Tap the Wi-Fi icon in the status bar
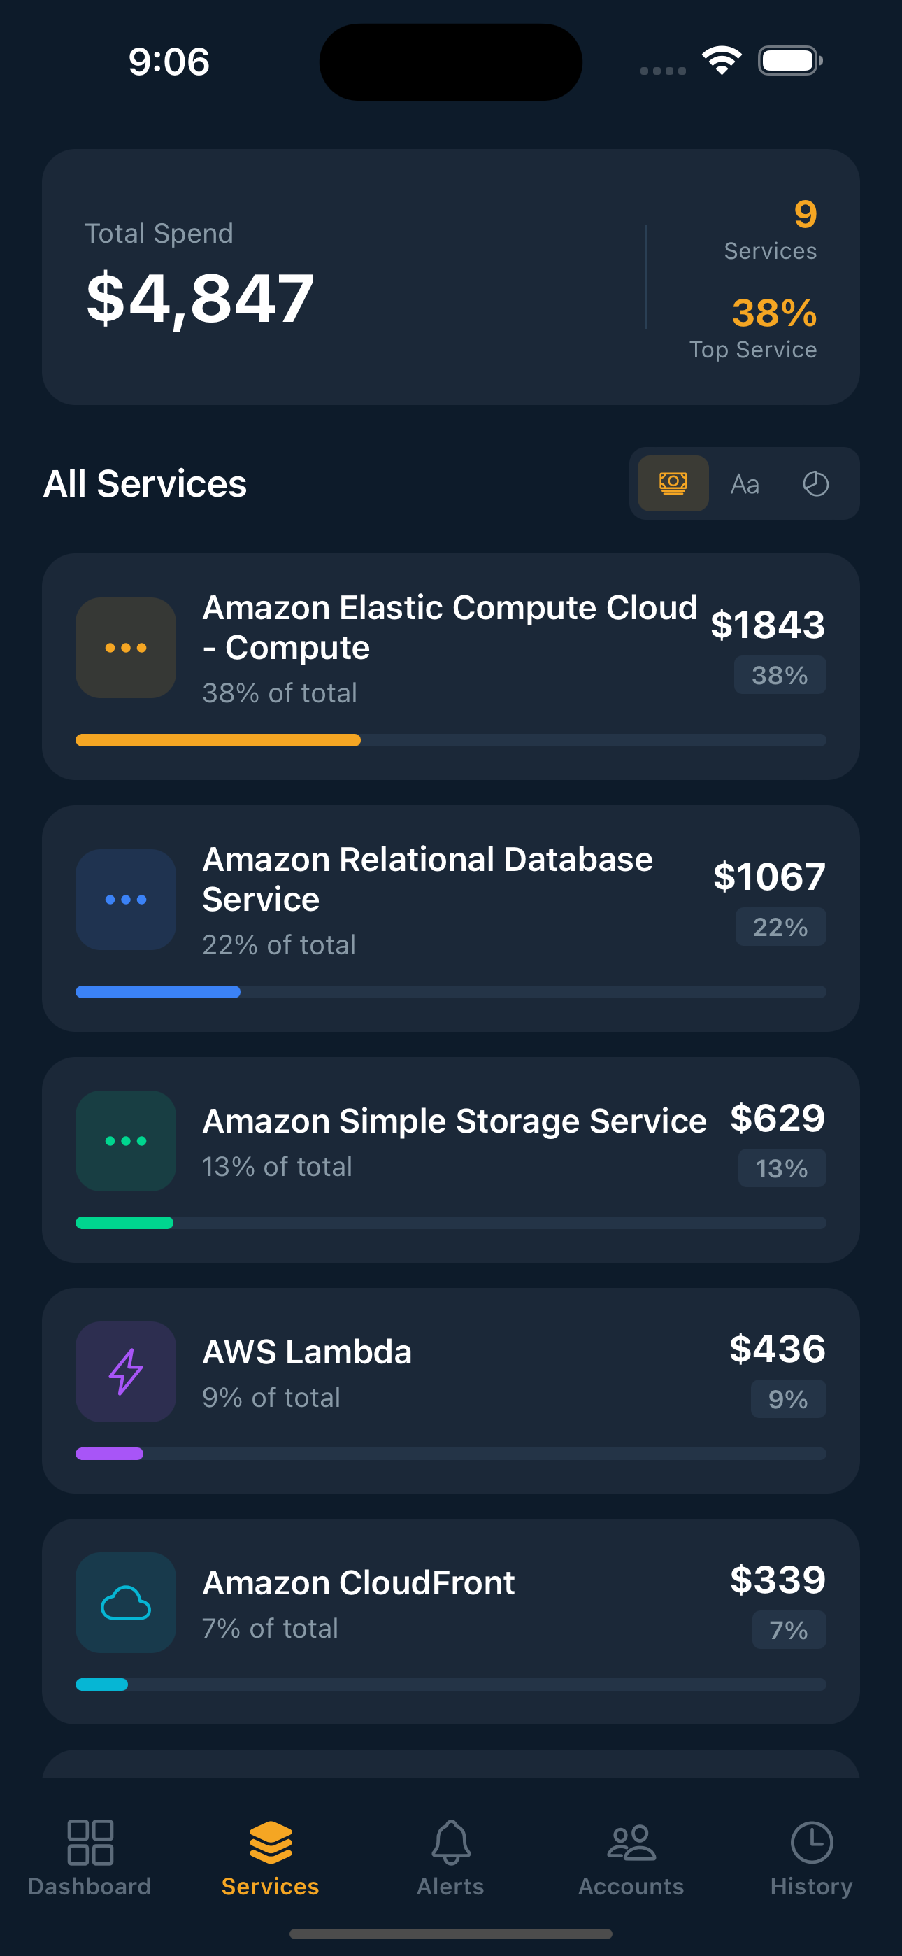This screenshot has width=902, height=1956. [722, 61]
